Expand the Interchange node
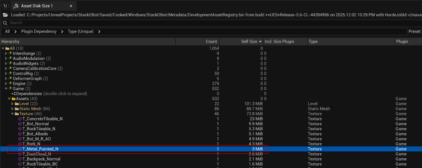 click(x=6, y=53)
